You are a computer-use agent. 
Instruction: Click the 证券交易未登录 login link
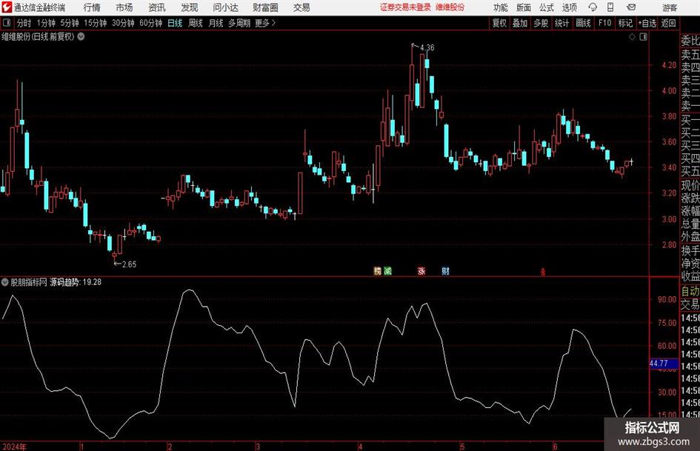[405, 7]
